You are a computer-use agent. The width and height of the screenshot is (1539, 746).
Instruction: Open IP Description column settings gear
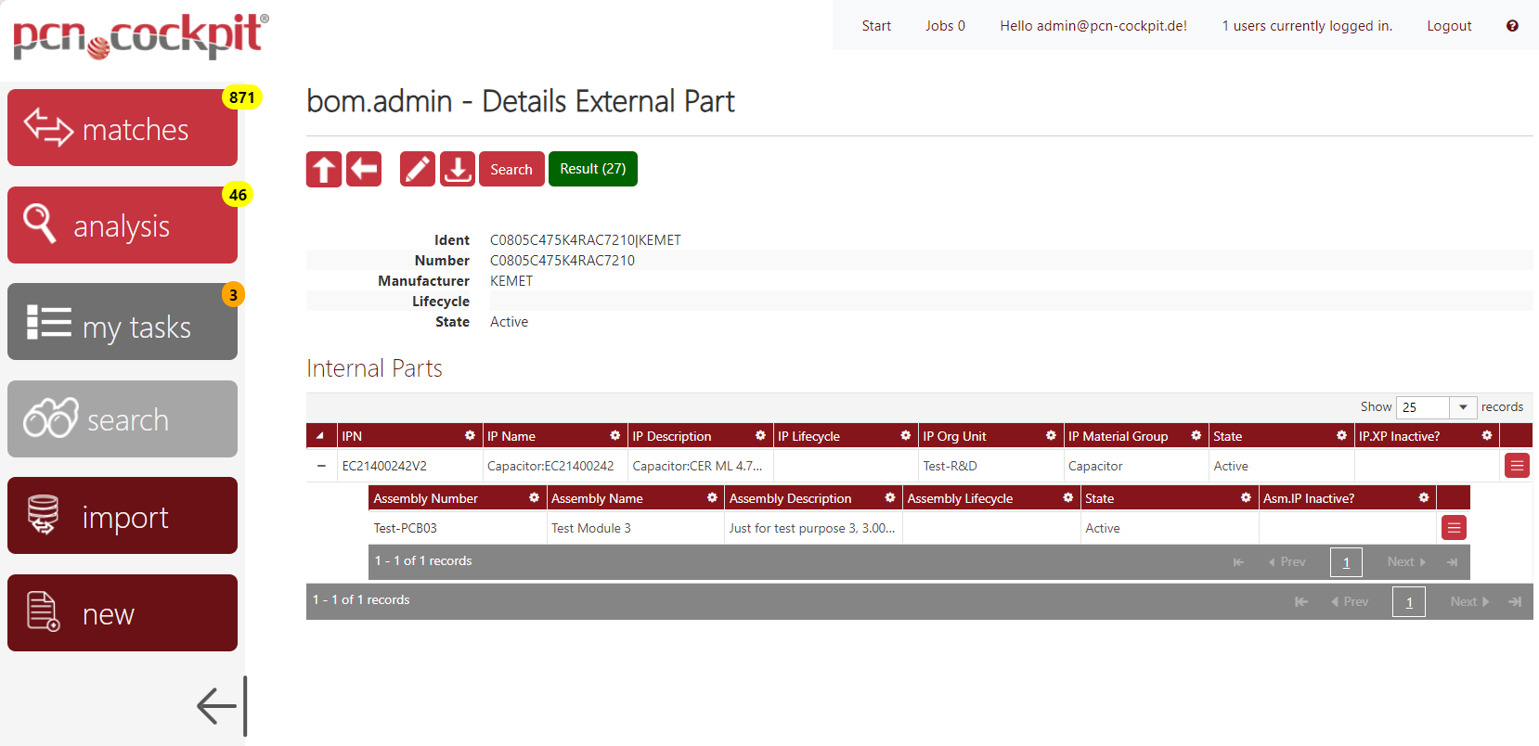pos(760,435)
